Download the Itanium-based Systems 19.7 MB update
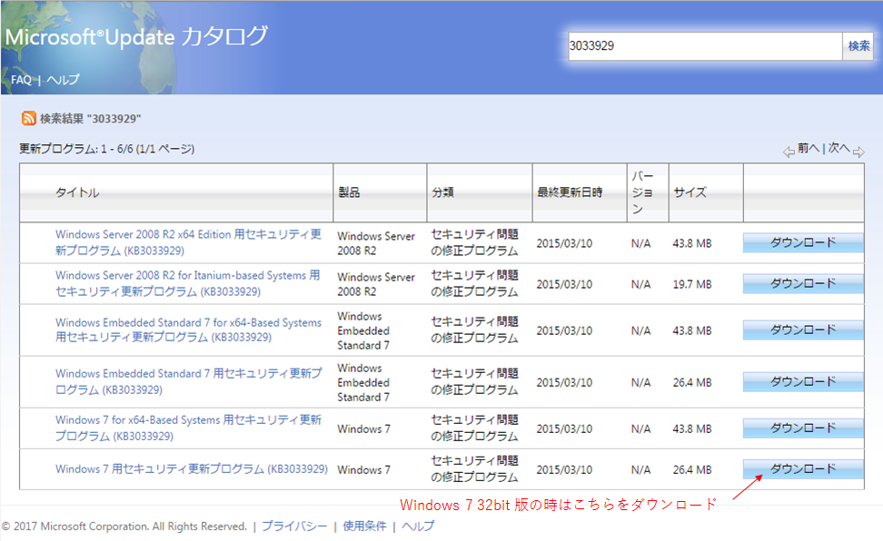The width and height of the screenshot is (883, 541). pyautogui.click(x=803, y=284)
